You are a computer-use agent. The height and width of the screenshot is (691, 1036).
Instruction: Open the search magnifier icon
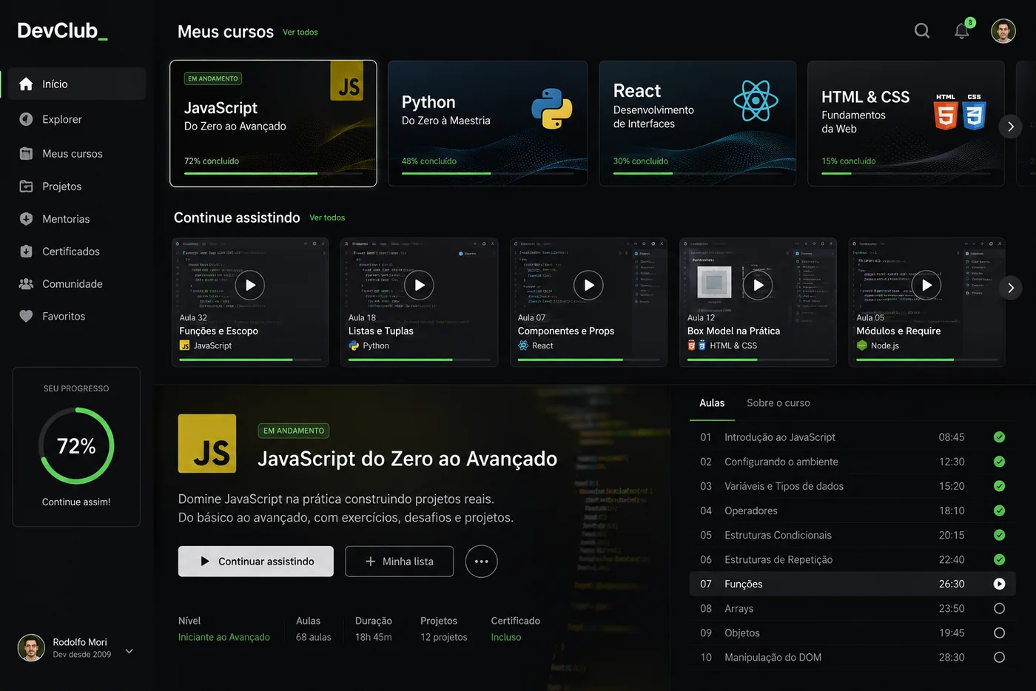(x=922, y=31)
